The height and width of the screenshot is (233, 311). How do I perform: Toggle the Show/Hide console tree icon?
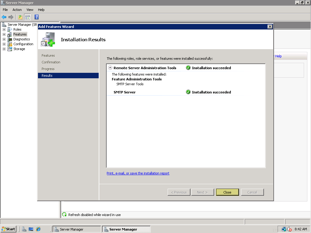click(28, 17)
